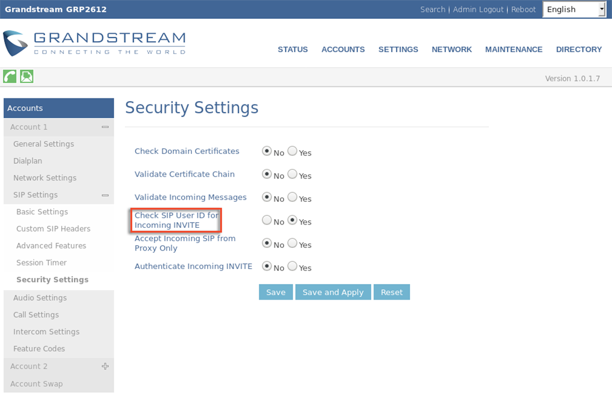
Task: Set Accept Incoming SIP from Proxy Only to Yes
Action: coord(292,243)
